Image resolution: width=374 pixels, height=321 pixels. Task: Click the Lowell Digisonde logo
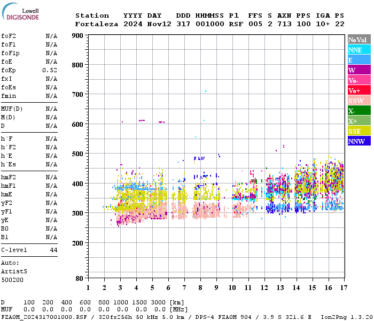(x=20, y=12)
